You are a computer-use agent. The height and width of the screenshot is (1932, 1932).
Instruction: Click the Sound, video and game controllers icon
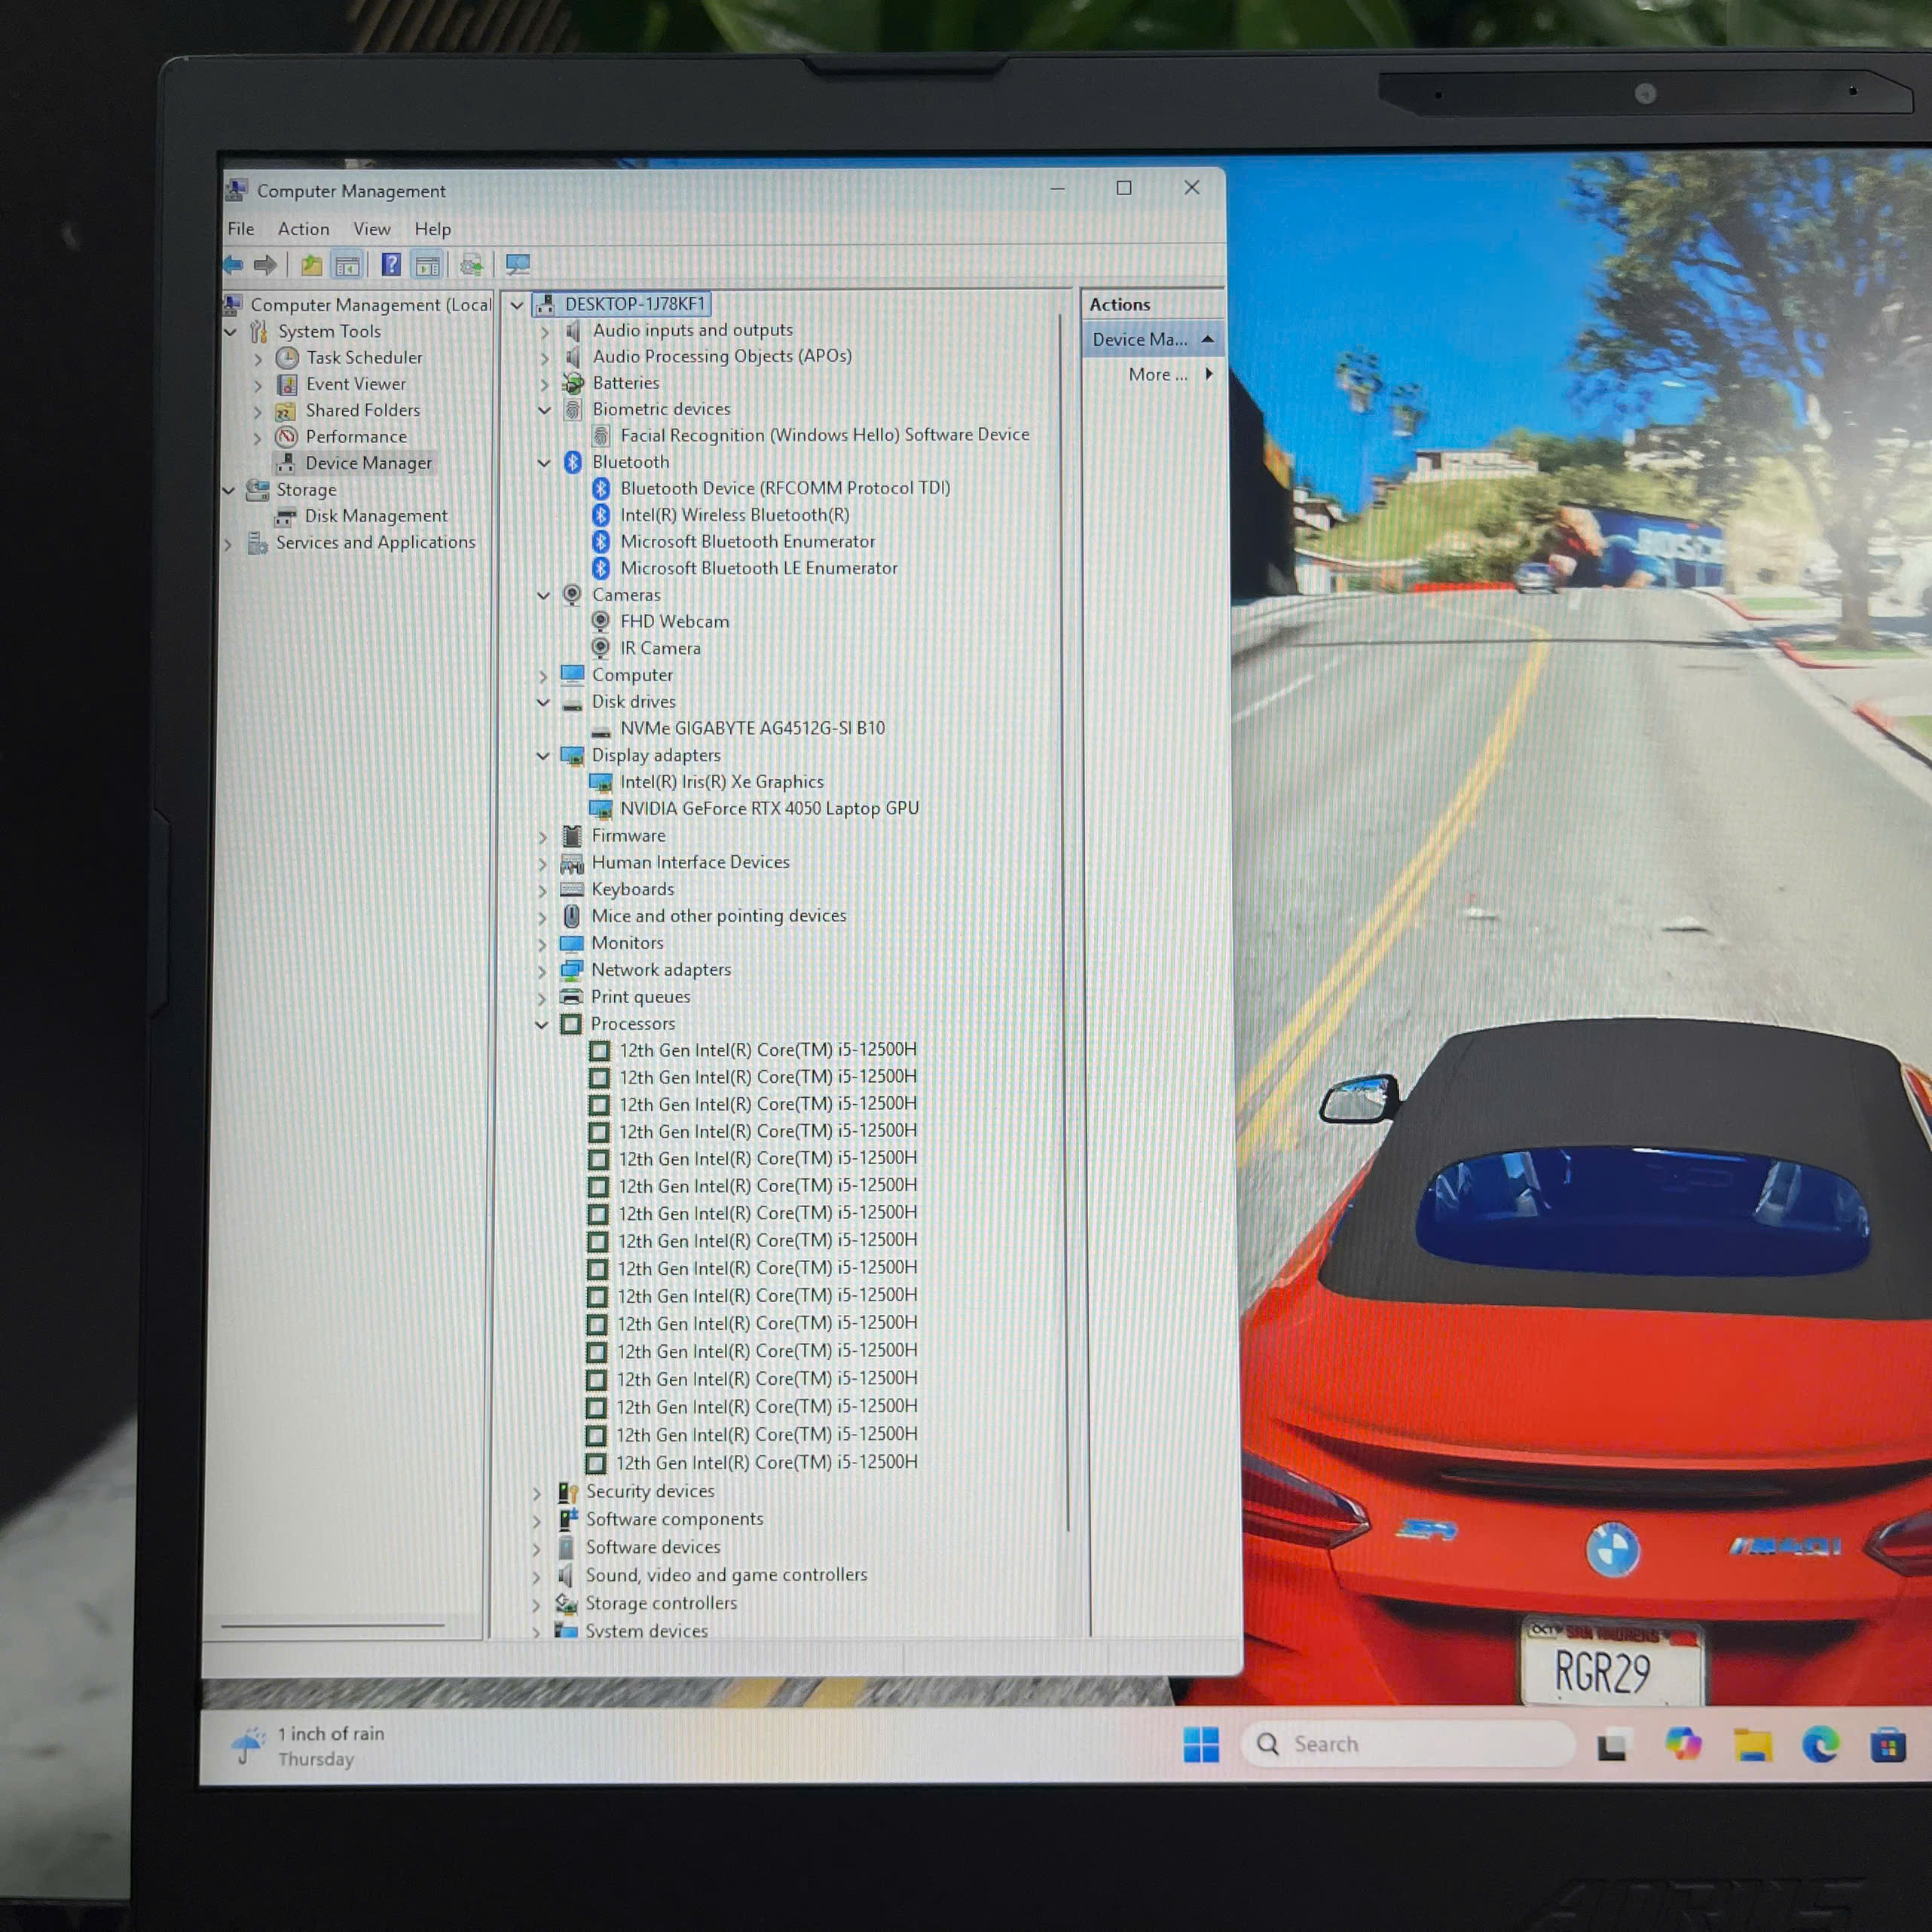pyautogui.click(x=566, y=1576)
